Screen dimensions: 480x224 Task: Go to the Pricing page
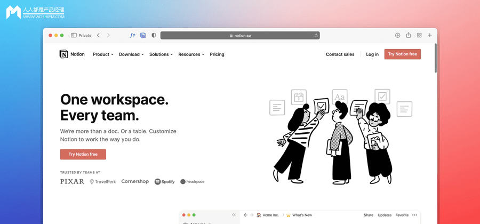(x=217, y=54)
